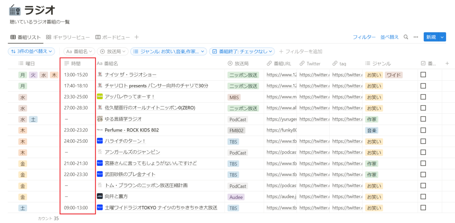Toggle 番組終了 checkbox for 向井と裏方

(x=423, y=196)
